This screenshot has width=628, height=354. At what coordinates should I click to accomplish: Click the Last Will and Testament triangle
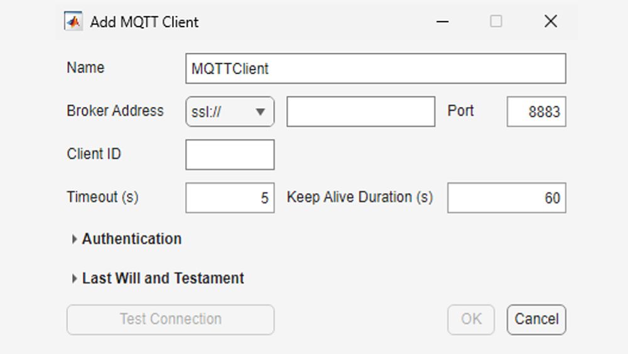pos(75,279)
